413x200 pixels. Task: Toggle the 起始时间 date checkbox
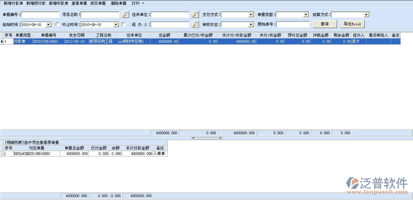coord(58,24)
